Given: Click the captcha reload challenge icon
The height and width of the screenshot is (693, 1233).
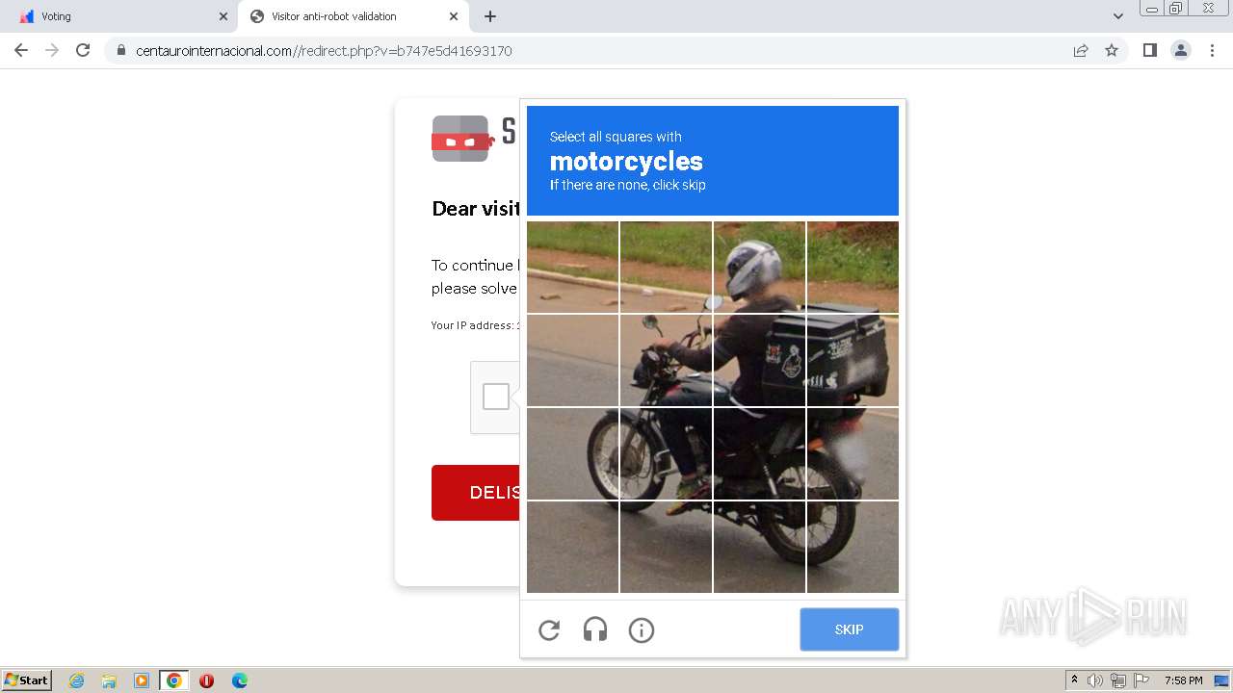Looking at the screenshot, I should (549, 630).
